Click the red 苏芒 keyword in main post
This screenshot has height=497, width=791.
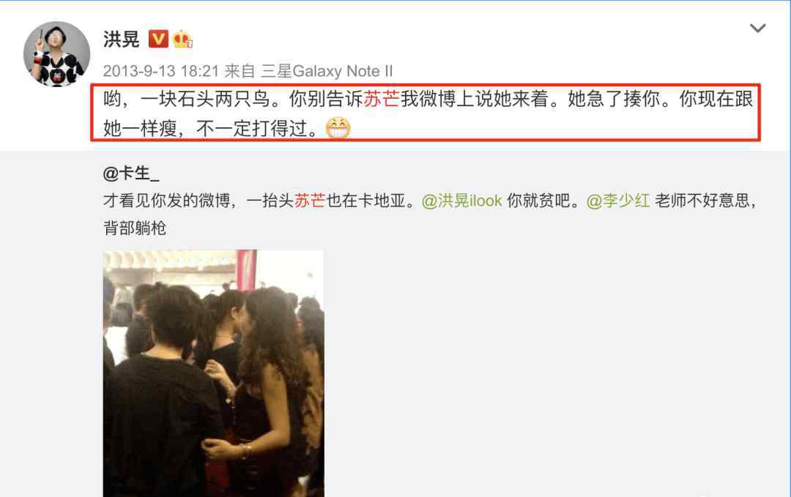click(x=382, y=99)
